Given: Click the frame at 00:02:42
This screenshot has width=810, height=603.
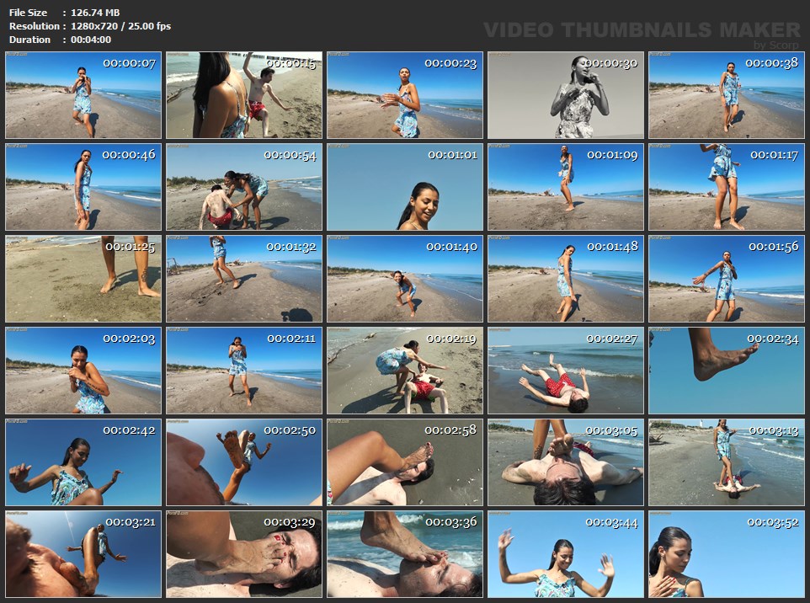Looking at the screenshot, I should point(83,462).
